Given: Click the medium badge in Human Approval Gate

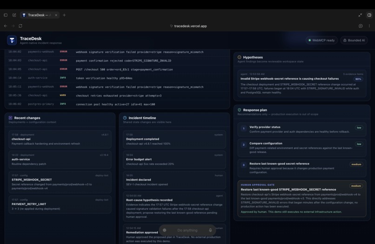Looking at the screenshot, I should coord(356,186).
